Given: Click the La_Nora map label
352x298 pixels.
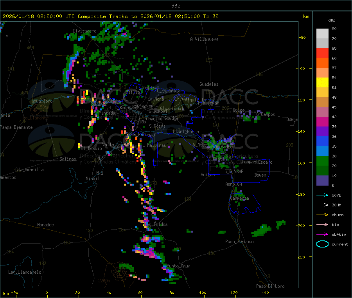Looking at the screenshot, I should click(156, 99).
